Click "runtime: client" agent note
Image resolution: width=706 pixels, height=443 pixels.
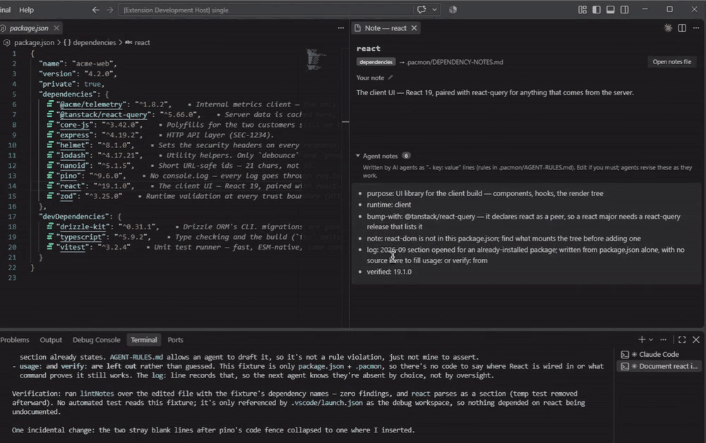pos(388,205)
